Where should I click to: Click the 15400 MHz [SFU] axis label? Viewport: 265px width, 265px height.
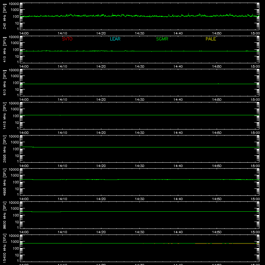[x=4, y=248]
